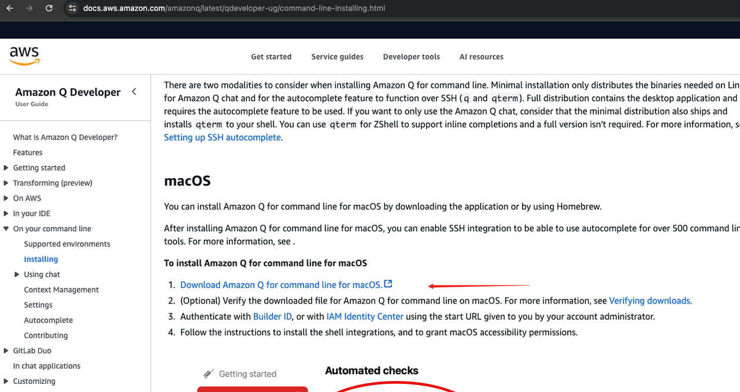Open the Settings sidebar page
740x392 pixels.
click(38, 305)
